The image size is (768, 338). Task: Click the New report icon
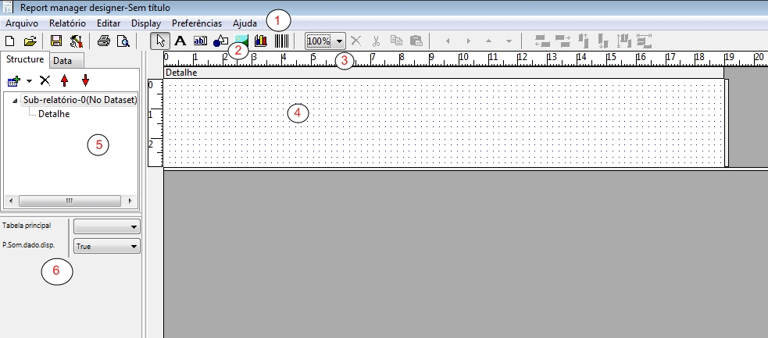coord(10,41)
